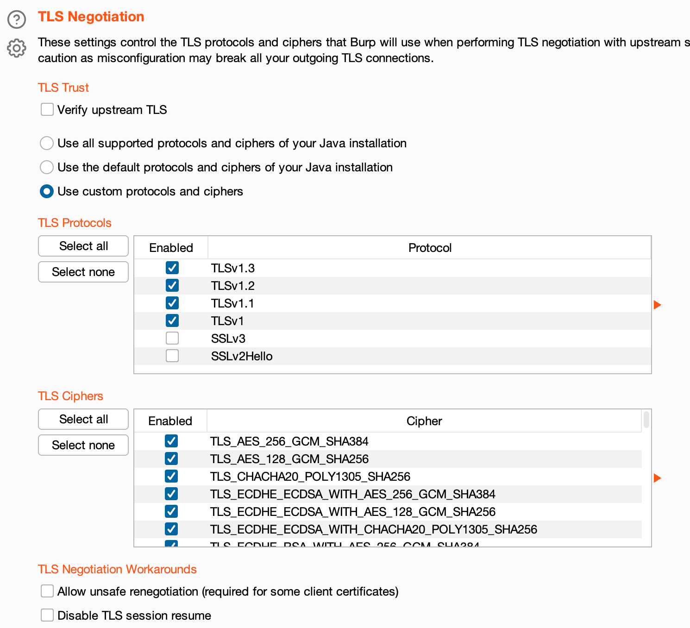Enable Verify upstream TLS checkbox

47,110
